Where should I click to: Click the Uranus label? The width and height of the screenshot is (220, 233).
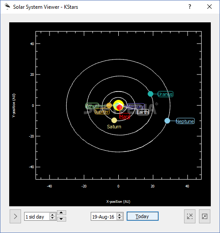[165, 94]
